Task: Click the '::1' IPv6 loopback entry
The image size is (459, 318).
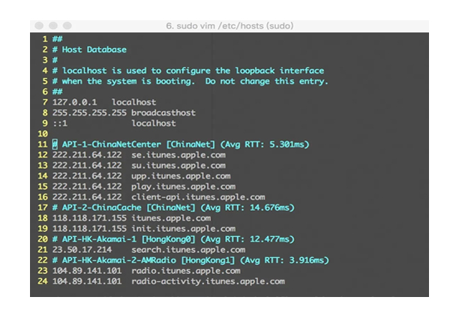Action: point(60,123)
